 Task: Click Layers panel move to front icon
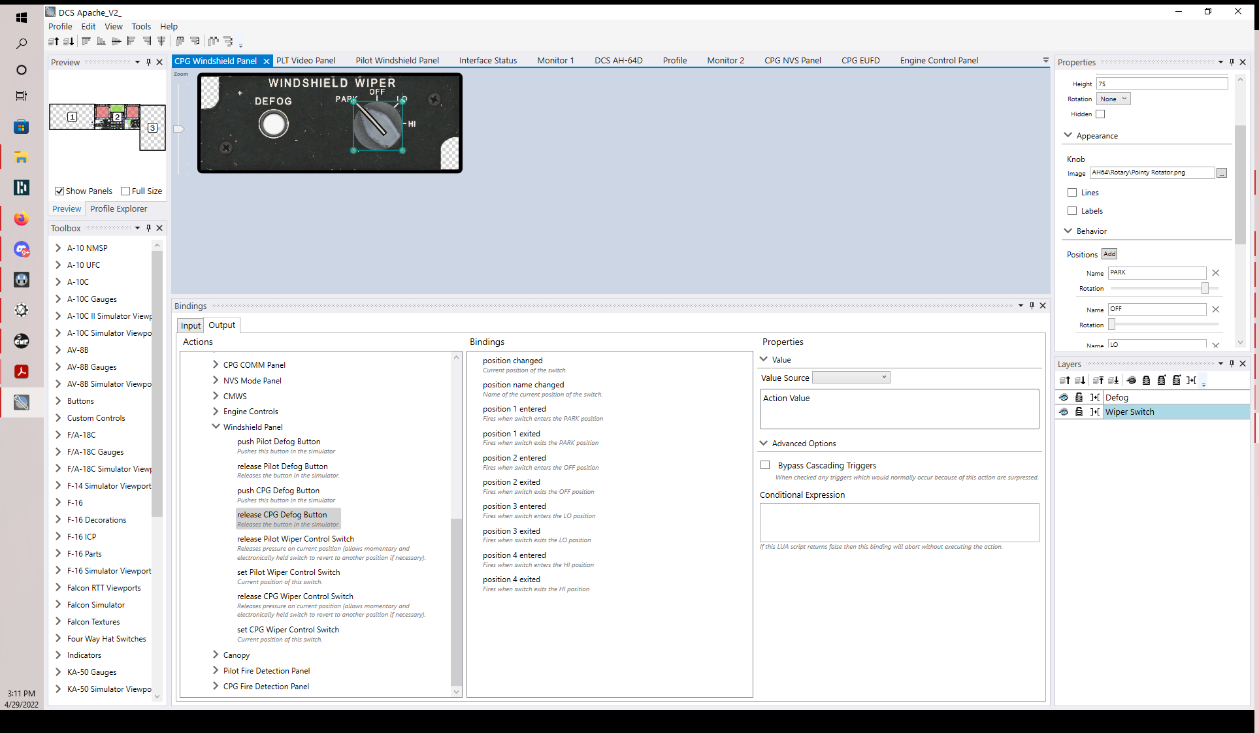[x=1098, y=380]
